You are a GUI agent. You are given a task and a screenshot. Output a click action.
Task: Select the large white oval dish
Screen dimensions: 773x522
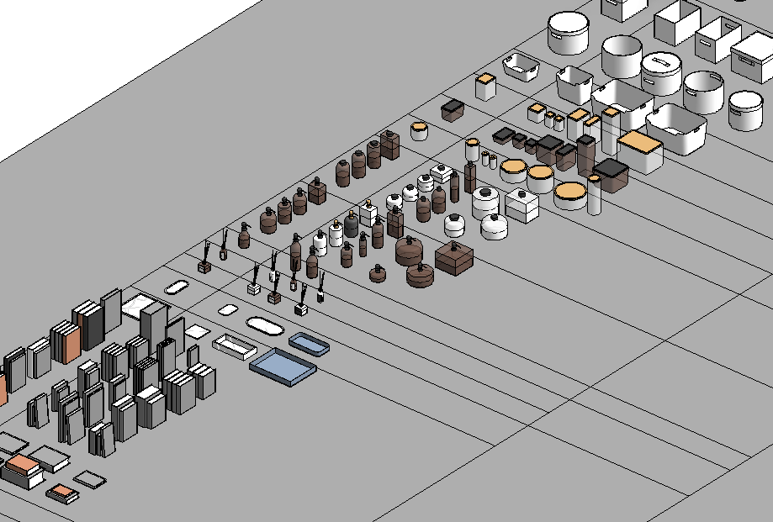click(x=265, y=326)
